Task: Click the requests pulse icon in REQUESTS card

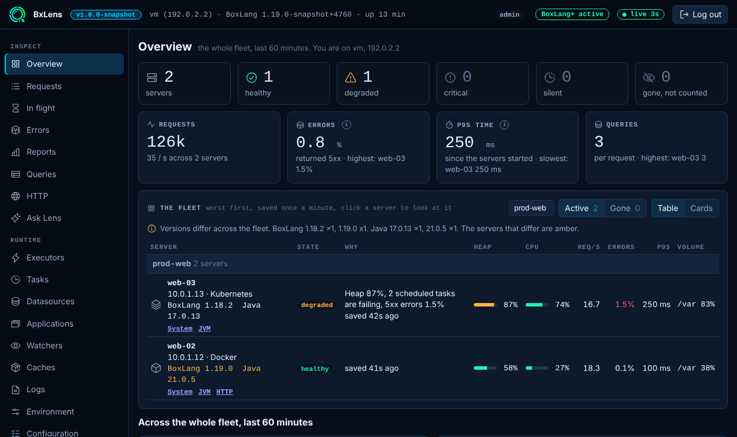Action: click(151, 124)
